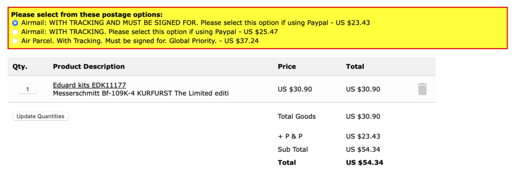Select Airmail tracked and signed for radio button
Image resolution: width=525 pixels, height=186 pixels.
(15, 23)
